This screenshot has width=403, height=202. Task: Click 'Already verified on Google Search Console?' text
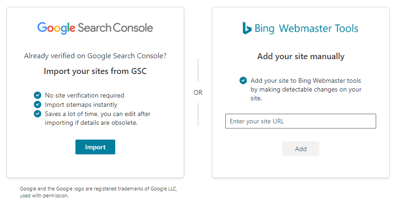95,56
